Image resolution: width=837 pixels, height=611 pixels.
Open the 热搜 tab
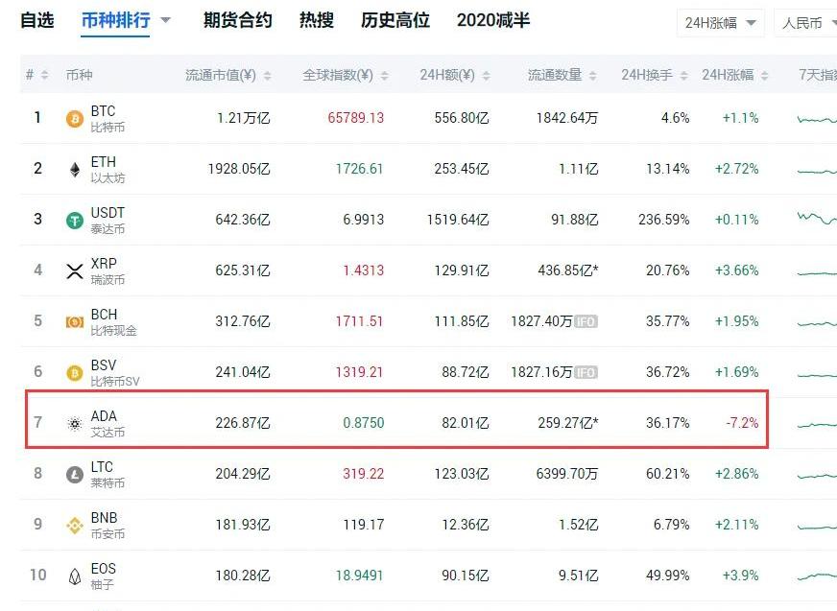[316, 20]
